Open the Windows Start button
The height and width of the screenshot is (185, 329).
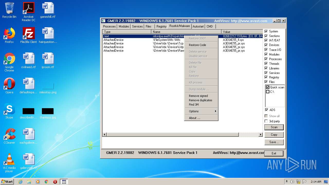click(7, 182)
